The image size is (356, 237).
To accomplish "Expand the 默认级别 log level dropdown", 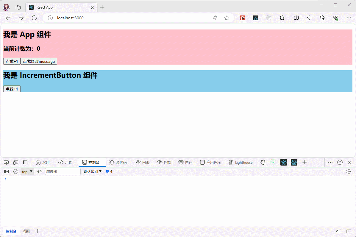I will [93, 171].
